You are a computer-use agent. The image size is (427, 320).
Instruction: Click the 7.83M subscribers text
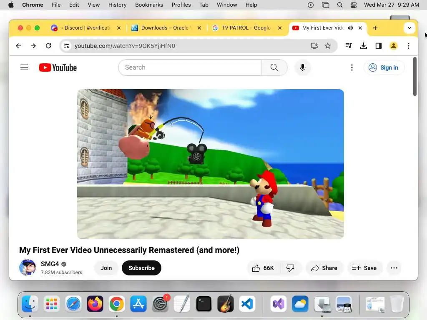(61, 272)
